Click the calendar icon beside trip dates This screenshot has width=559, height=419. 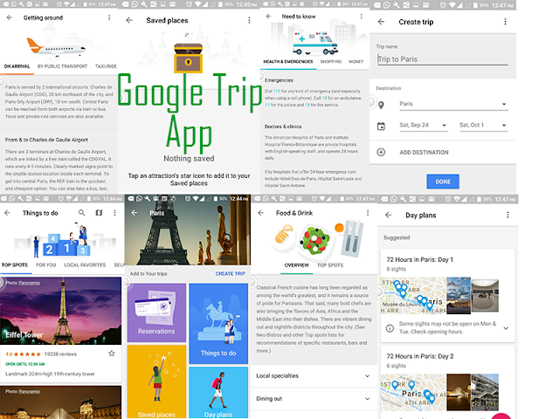[381, 126]
